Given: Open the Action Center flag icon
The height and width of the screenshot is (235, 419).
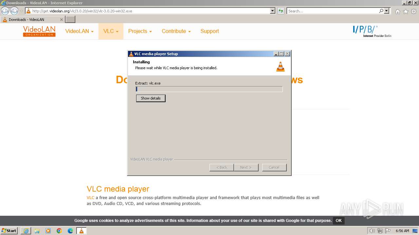Looking at the screenshot, I should tap(388, 231).
